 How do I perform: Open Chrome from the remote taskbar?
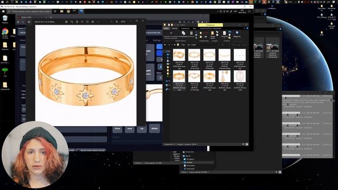68,11
